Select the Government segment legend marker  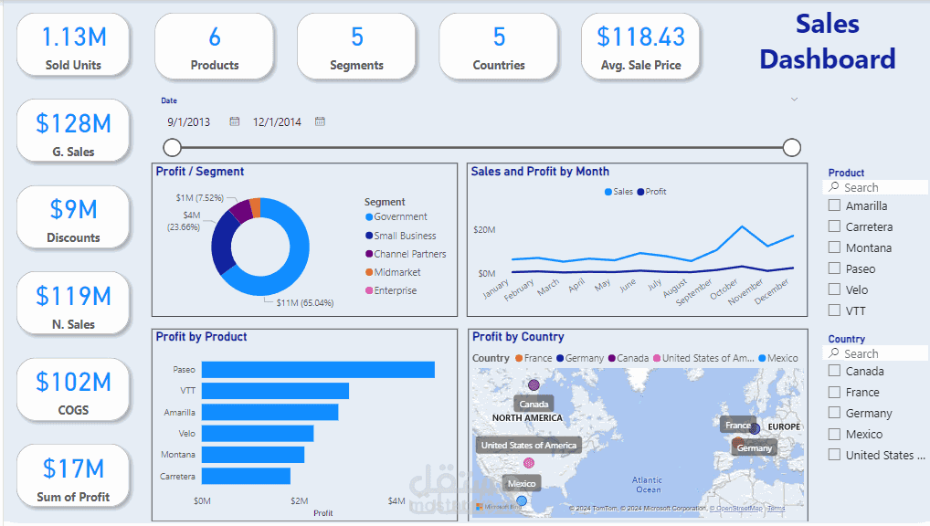pos(369,217)
